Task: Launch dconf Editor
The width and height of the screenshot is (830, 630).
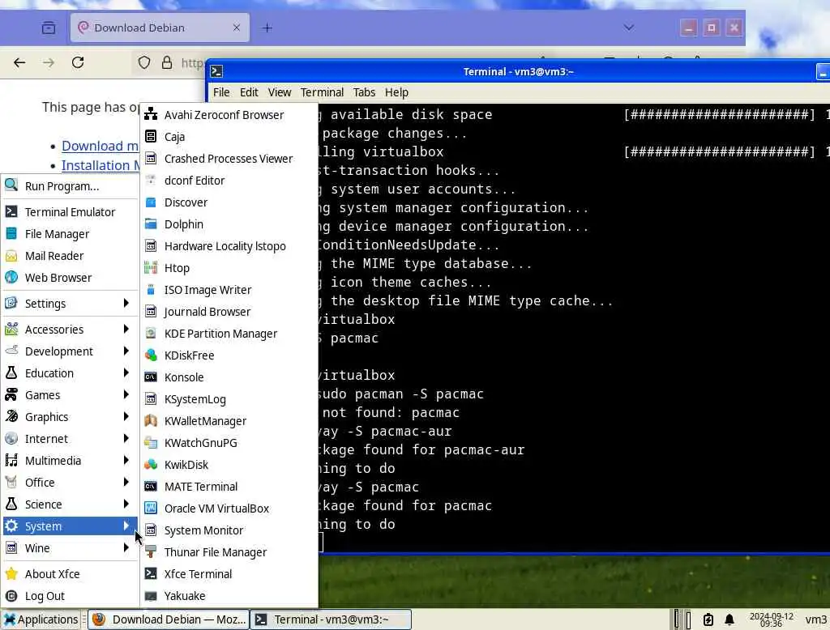Action: (x=229, y=181)
